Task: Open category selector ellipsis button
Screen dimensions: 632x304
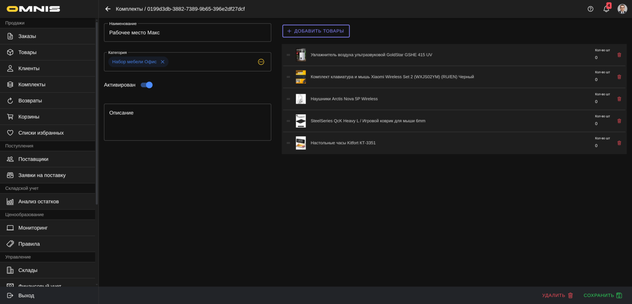Action: (x=261, y=62)
